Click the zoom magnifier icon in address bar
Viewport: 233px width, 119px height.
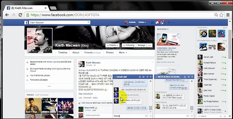pyautogui.click(x=216, y=15)
